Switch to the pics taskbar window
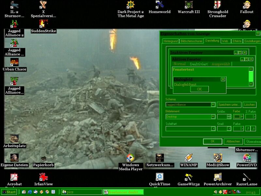The width and height of the screenshot is (261, 196). 82,192
